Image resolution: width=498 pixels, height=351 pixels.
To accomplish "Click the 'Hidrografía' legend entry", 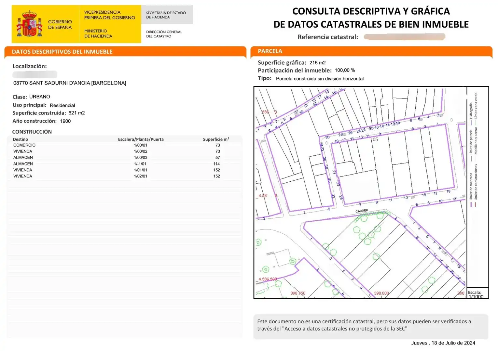I will [x=471, y=114].
